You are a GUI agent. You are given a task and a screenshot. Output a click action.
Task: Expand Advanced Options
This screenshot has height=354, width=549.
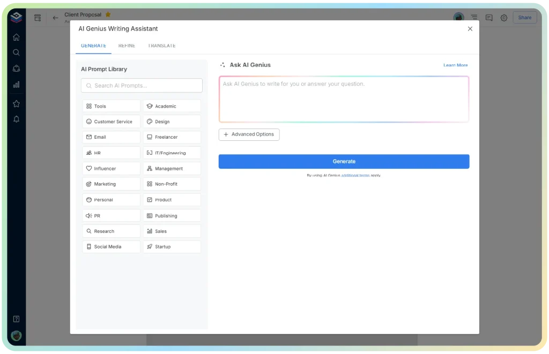[249, 134]
